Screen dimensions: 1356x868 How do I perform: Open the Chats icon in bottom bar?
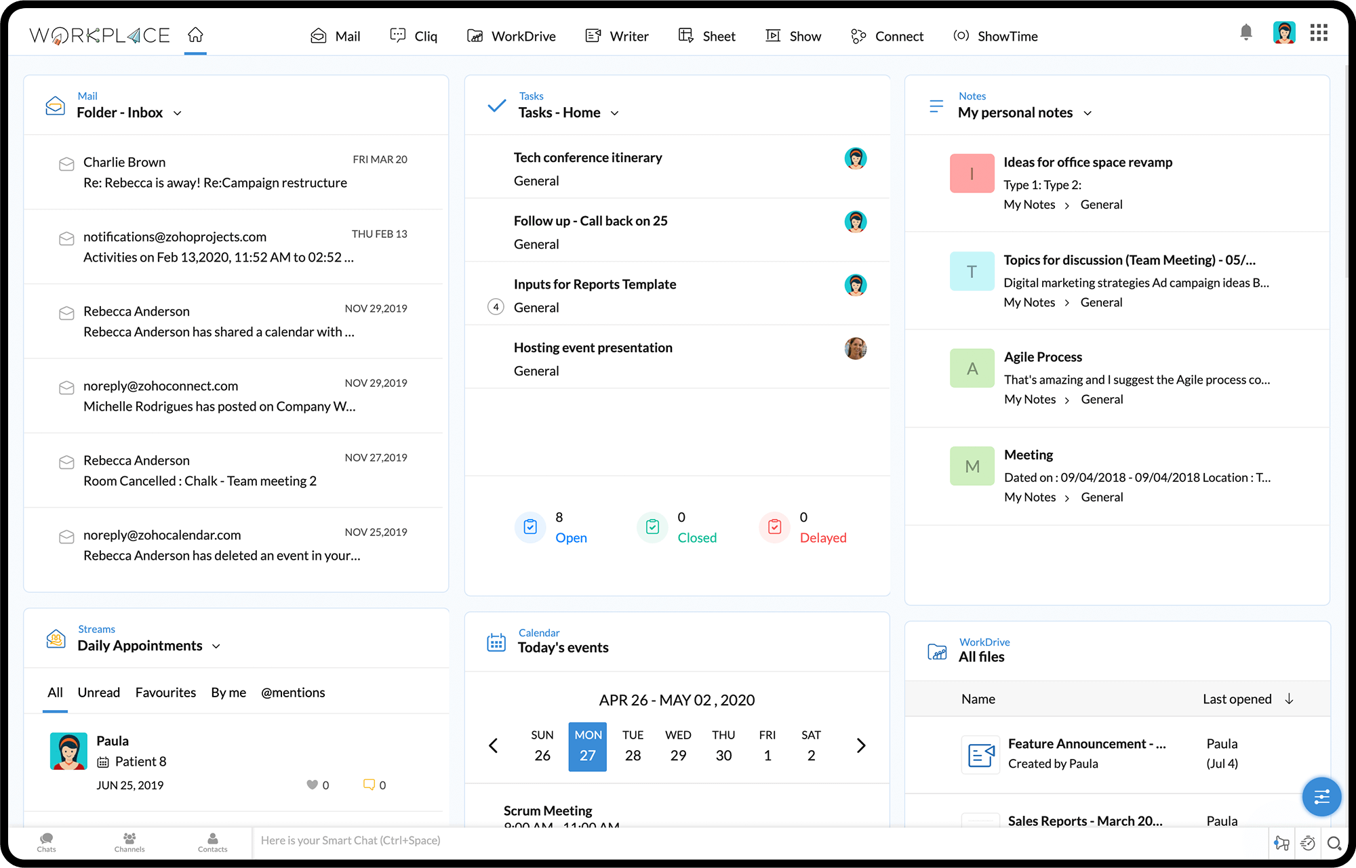46,842
